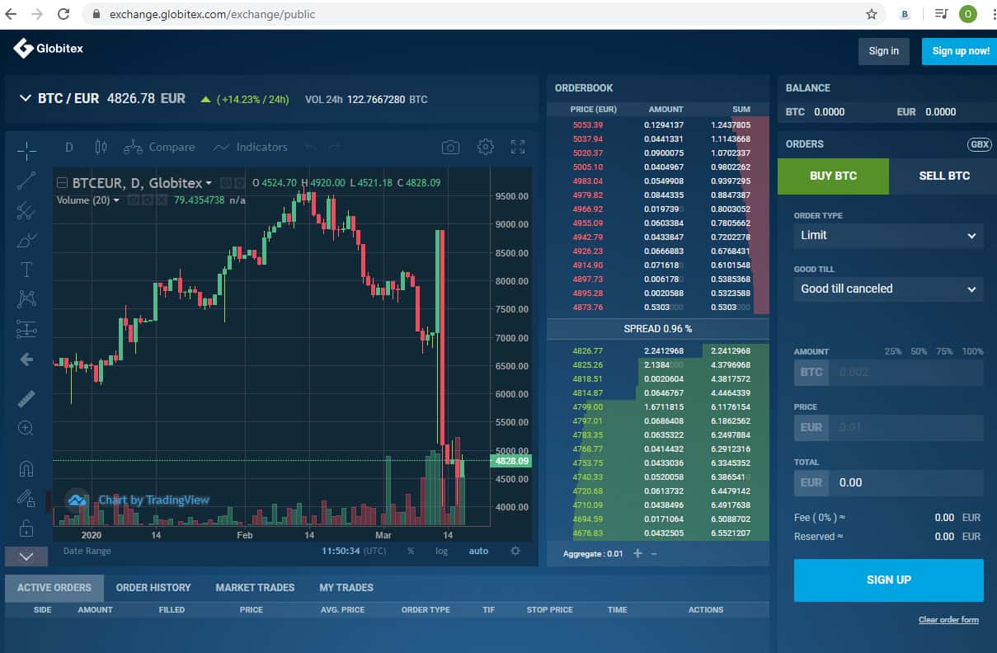Redo the chart action
Screen dimensions: 997x653
click(334, 147)
